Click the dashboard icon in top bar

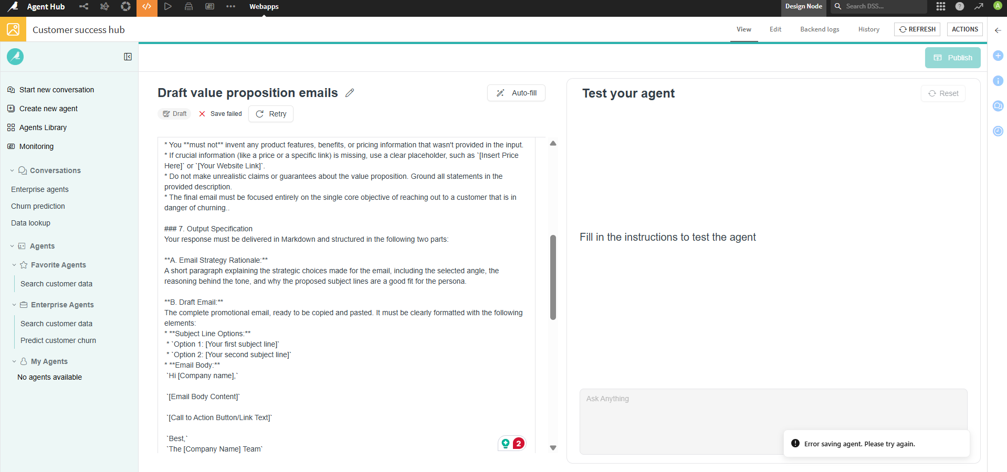209,7
